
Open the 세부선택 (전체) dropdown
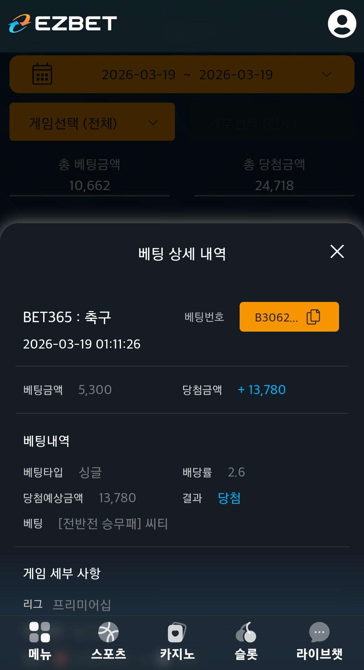pos(271,122)
